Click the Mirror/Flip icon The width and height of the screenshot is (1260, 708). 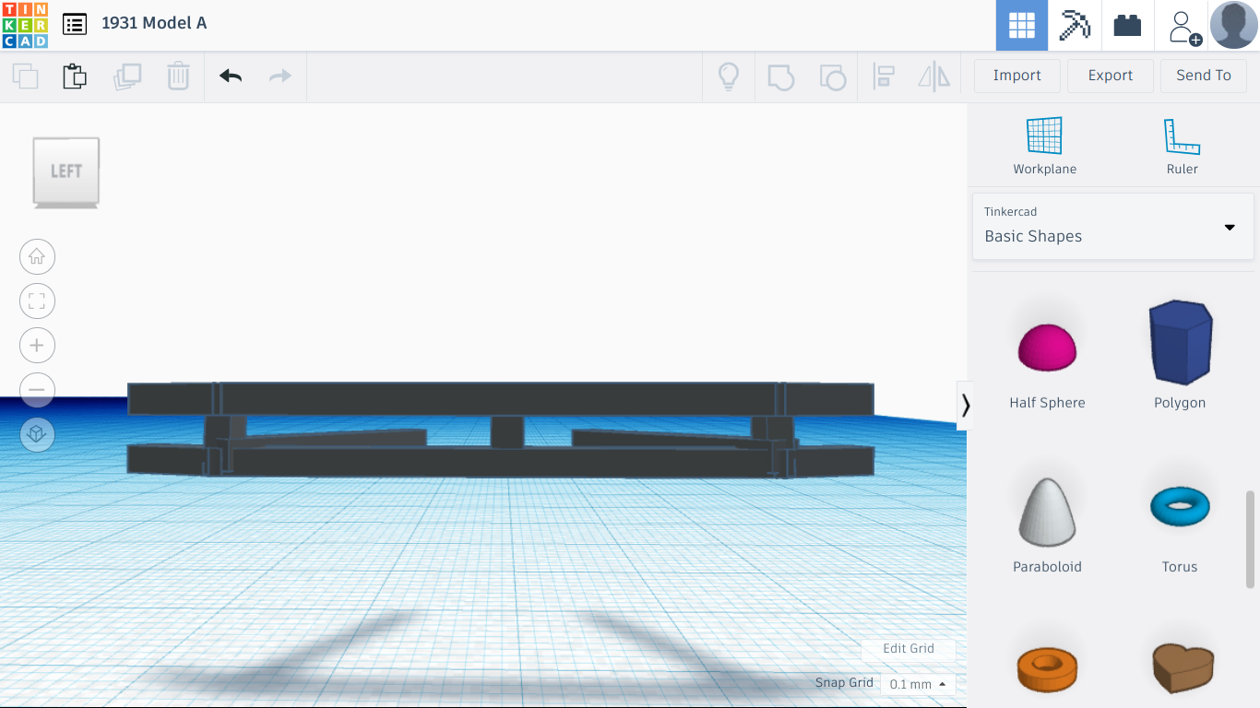tap(933, 77)
